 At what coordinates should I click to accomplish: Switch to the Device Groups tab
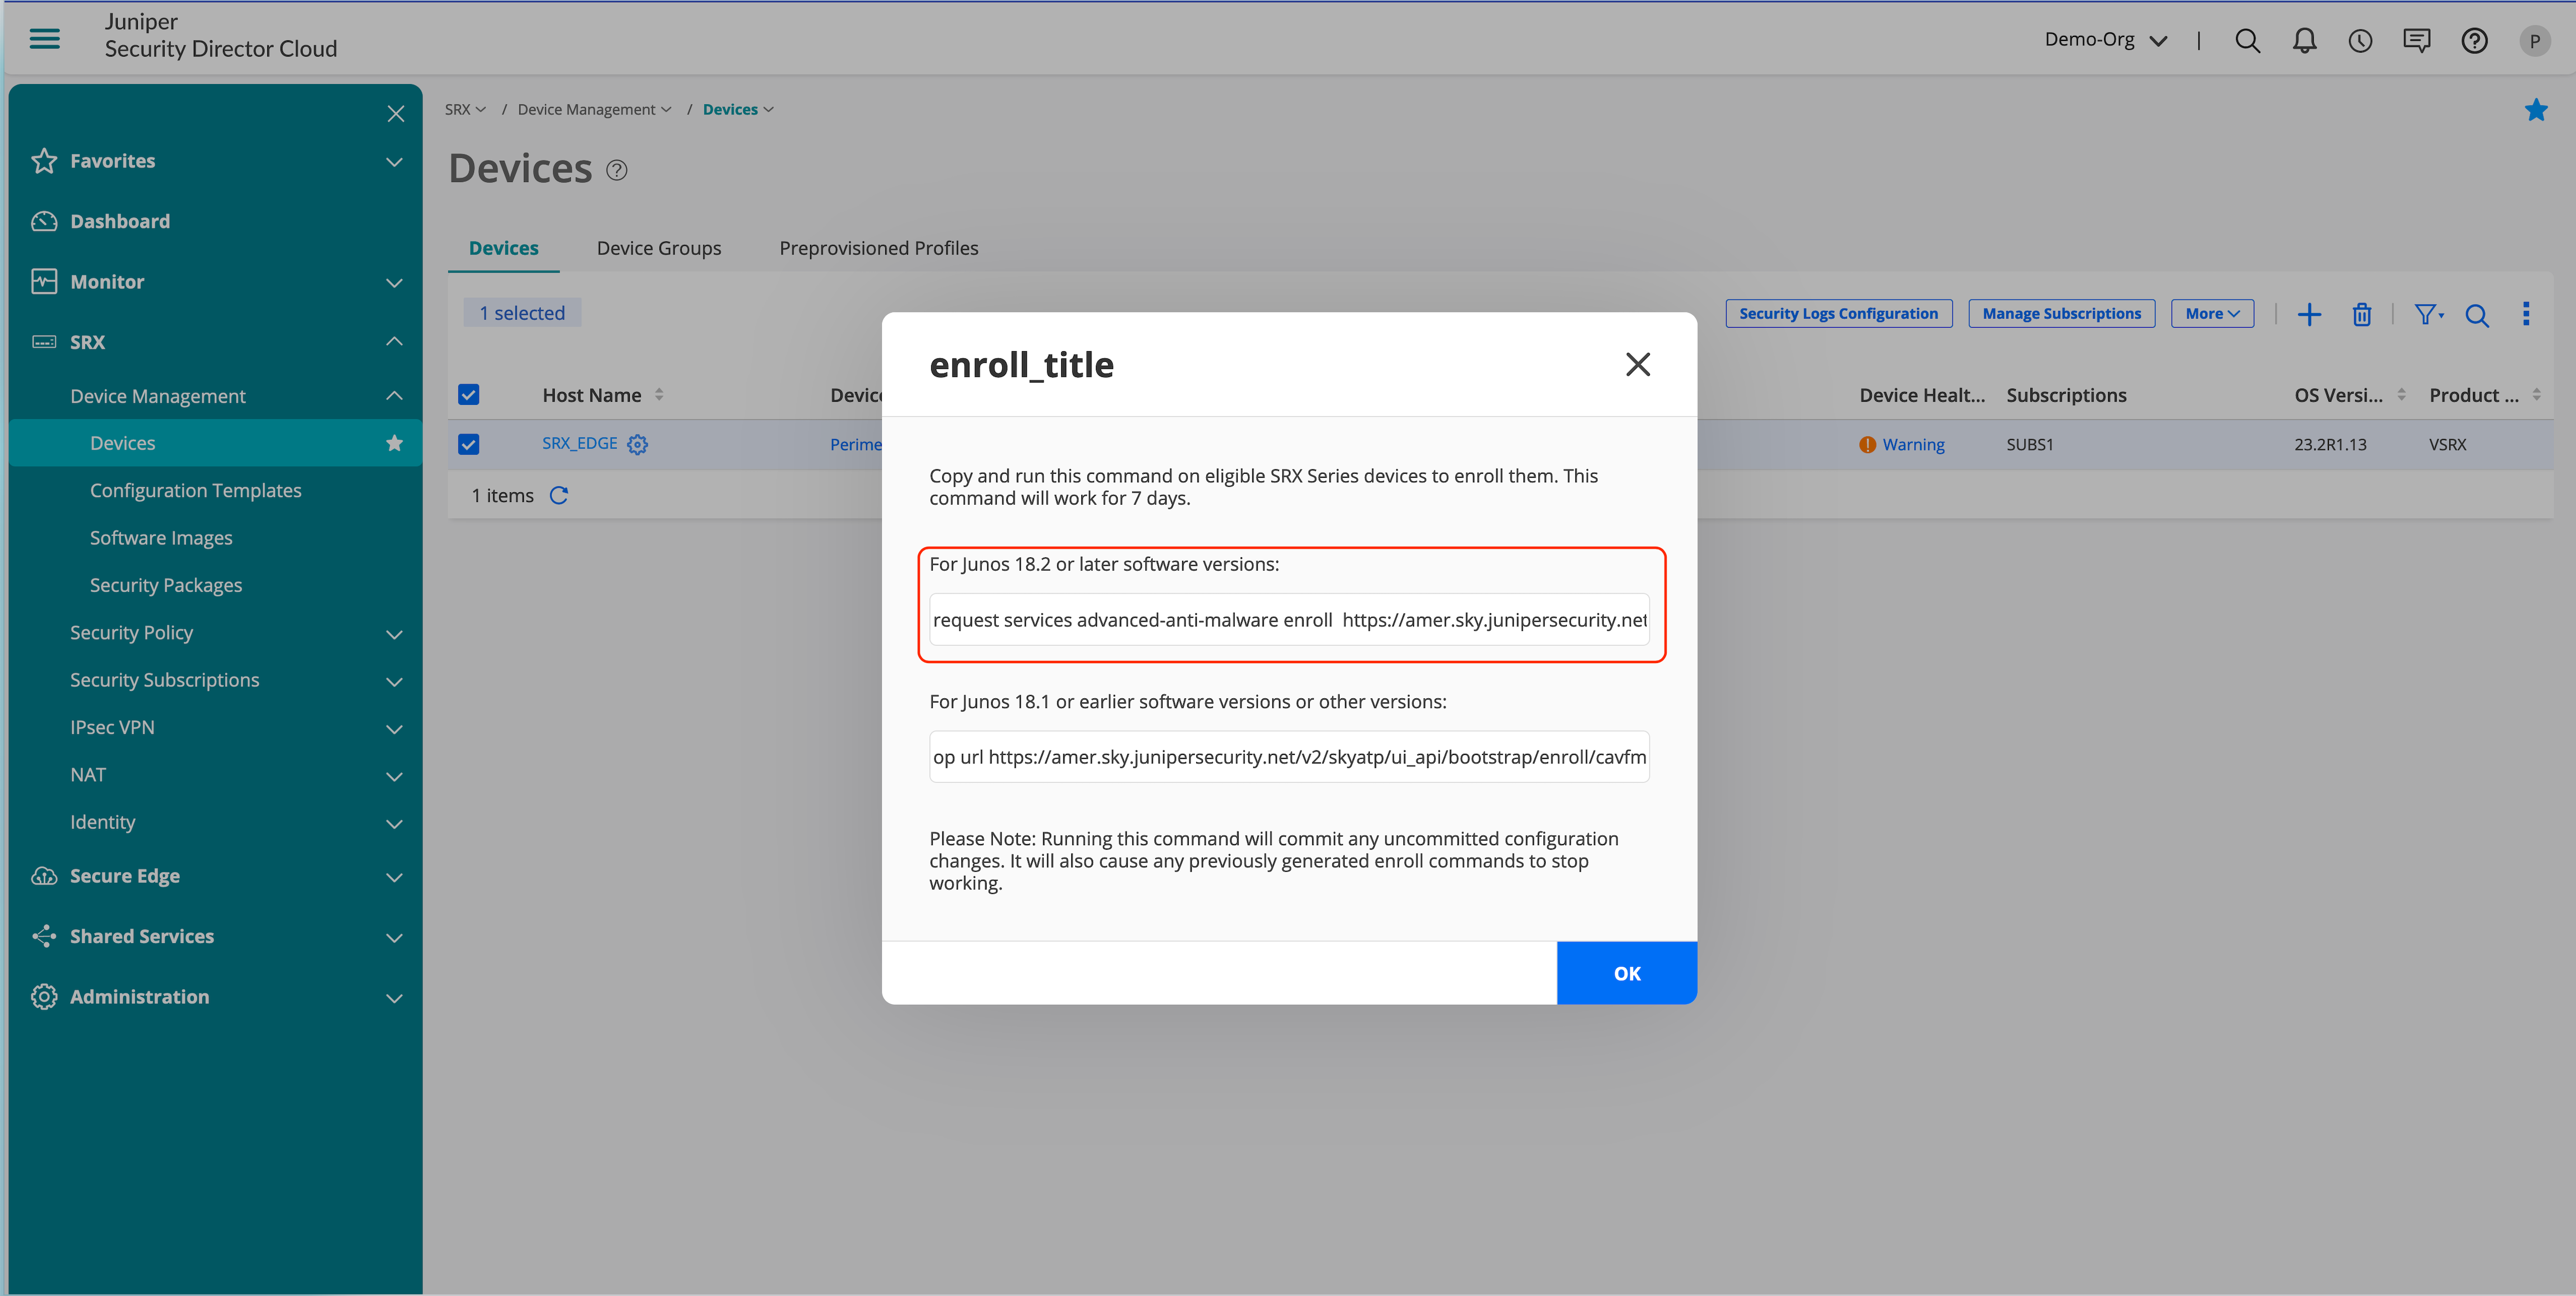658,248
